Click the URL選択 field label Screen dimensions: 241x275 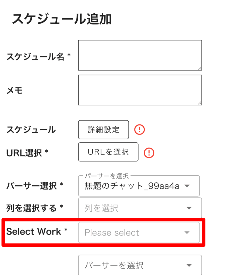(27, 153)
